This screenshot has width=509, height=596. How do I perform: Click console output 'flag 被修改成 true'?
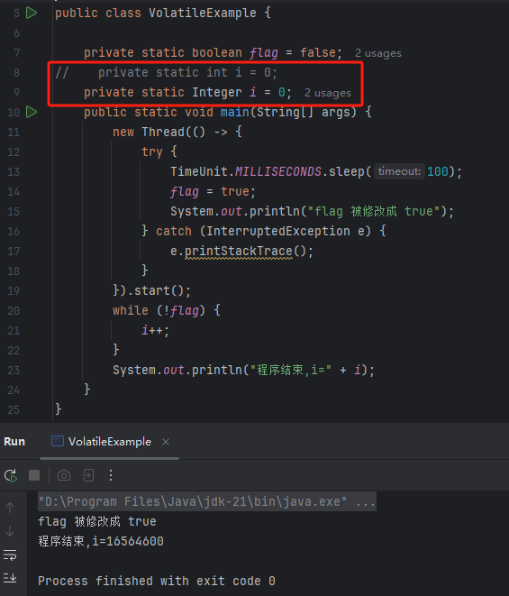click(x=97, y=521)
